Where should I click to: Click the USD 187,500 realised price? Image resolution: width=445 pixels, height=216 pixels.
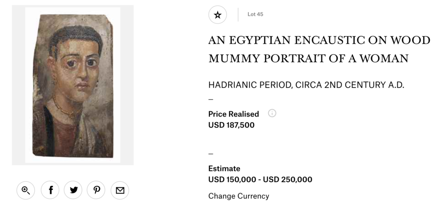[x=231, y=125]
